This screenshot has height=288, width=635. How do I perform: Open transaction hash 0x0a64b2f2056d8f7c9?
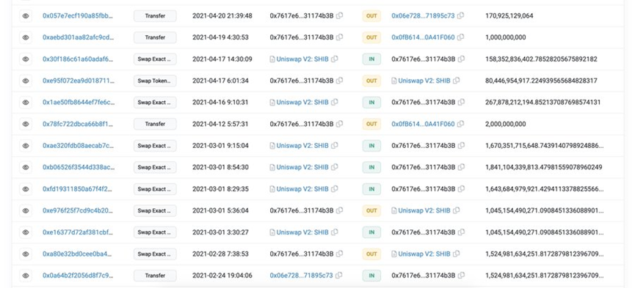click(78, 276)
